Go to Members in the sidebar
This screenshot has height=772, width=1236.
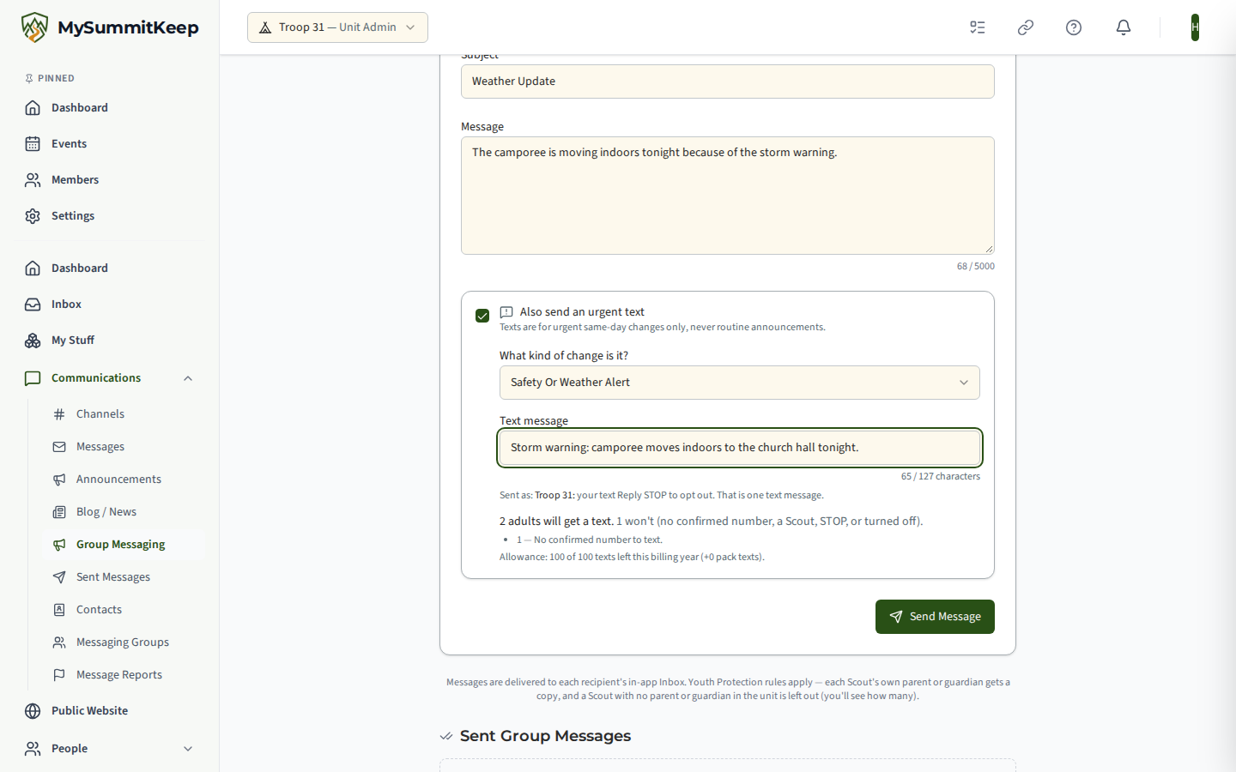[110, 180]
